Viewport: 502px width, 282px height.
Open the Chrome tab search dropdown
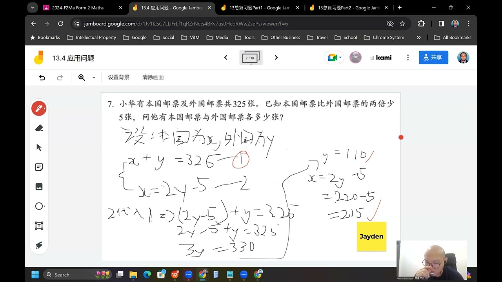click(x=33, y=7)
